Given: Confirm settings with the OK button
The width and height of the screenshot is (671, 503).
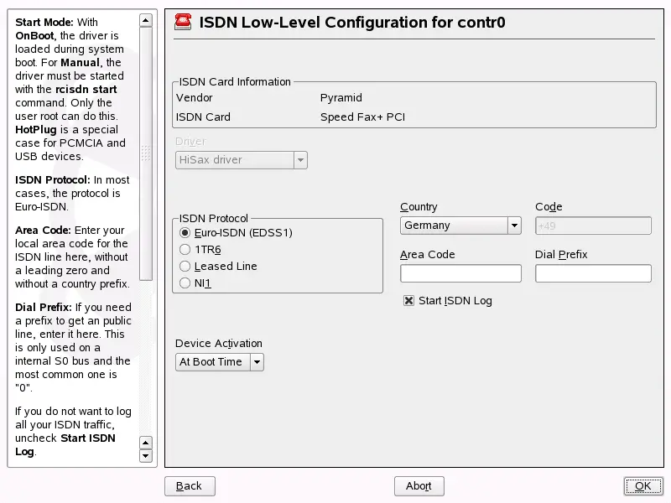Looking at the screenshot, I should click(643, 486).
